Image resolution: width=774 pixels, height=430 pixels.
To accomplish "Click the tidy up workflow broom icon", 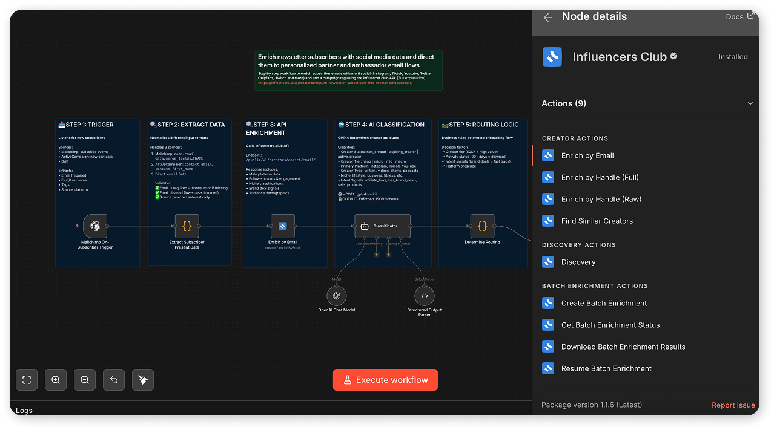I will (x=143, y=380).
